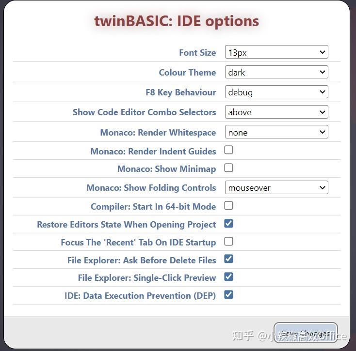Expand the Colour Theme dropdown

(276, 72)
